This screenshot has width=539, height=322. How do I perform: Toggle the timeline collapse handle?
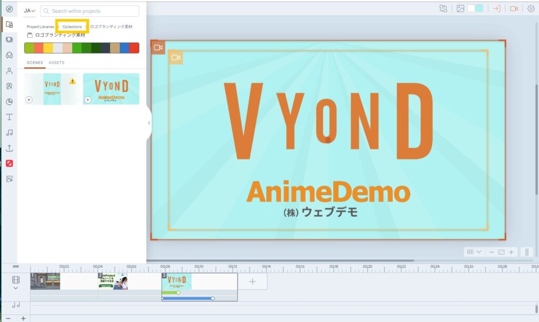point(16,266)
